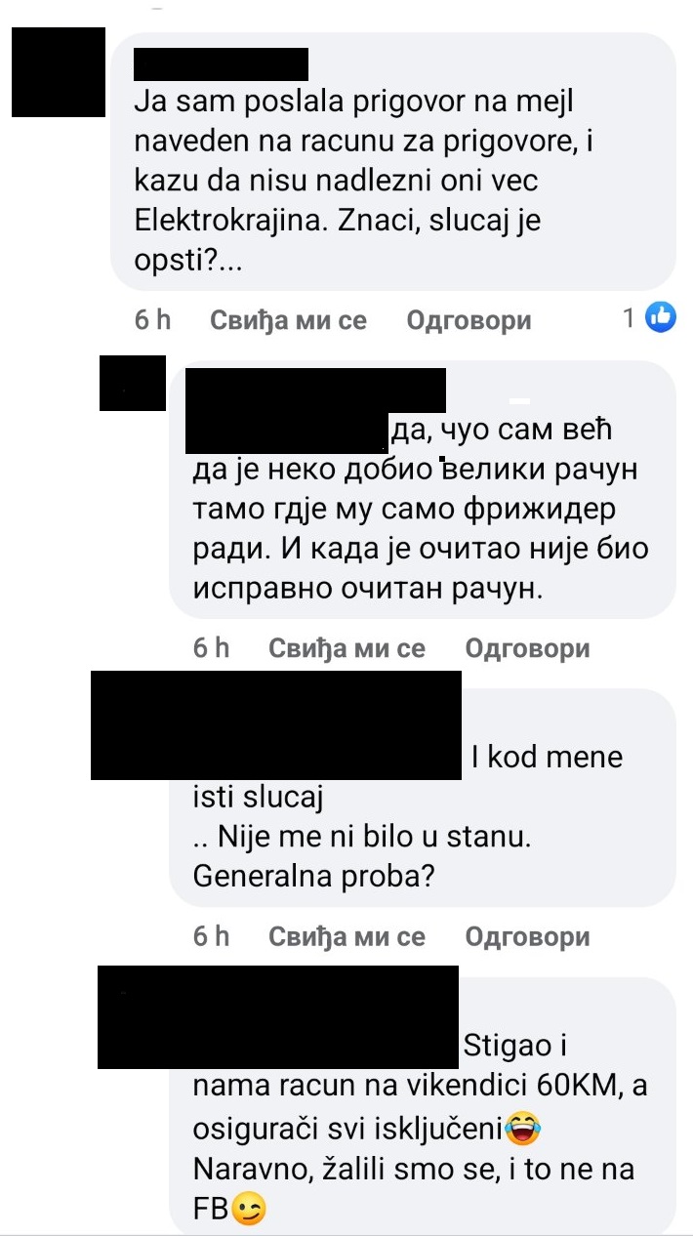693x1236 pixels.
Task: Open the redacted name before 'Stigao i'
Action: 278,1016
